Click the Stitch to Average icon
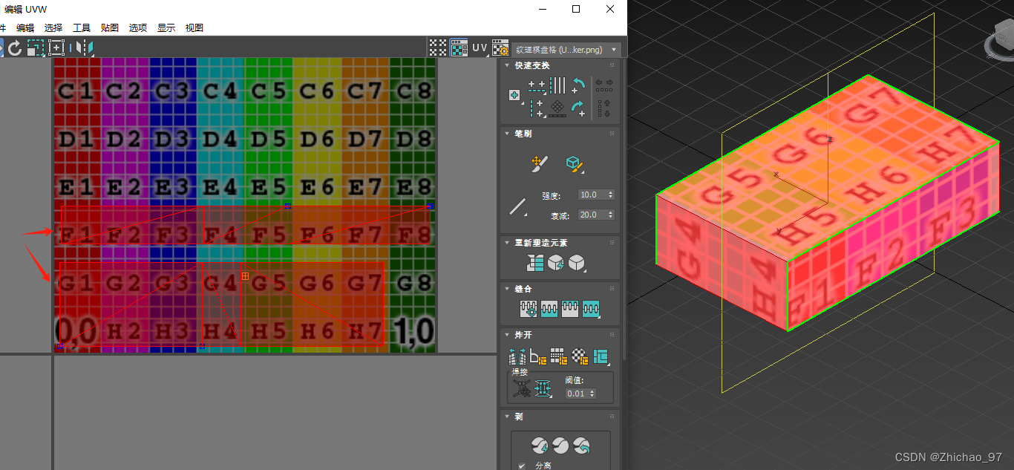This screenshot has width=1014, height=470. 549,309
